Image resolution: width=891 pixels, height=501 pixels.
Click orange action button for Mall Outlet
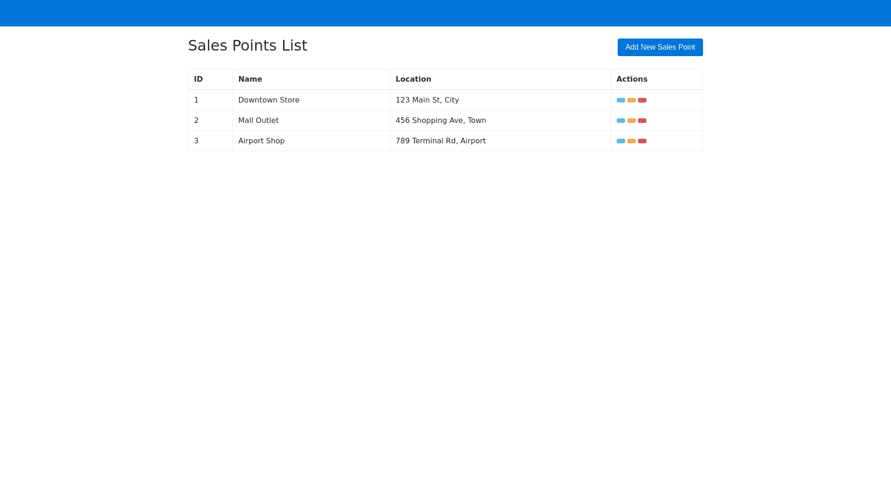[631, 121]
